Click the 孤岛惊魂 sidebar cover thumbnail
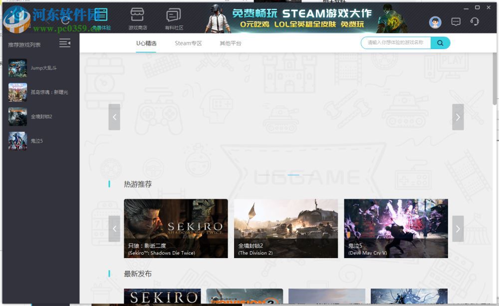The image size is (499, 306). [18, 92]
